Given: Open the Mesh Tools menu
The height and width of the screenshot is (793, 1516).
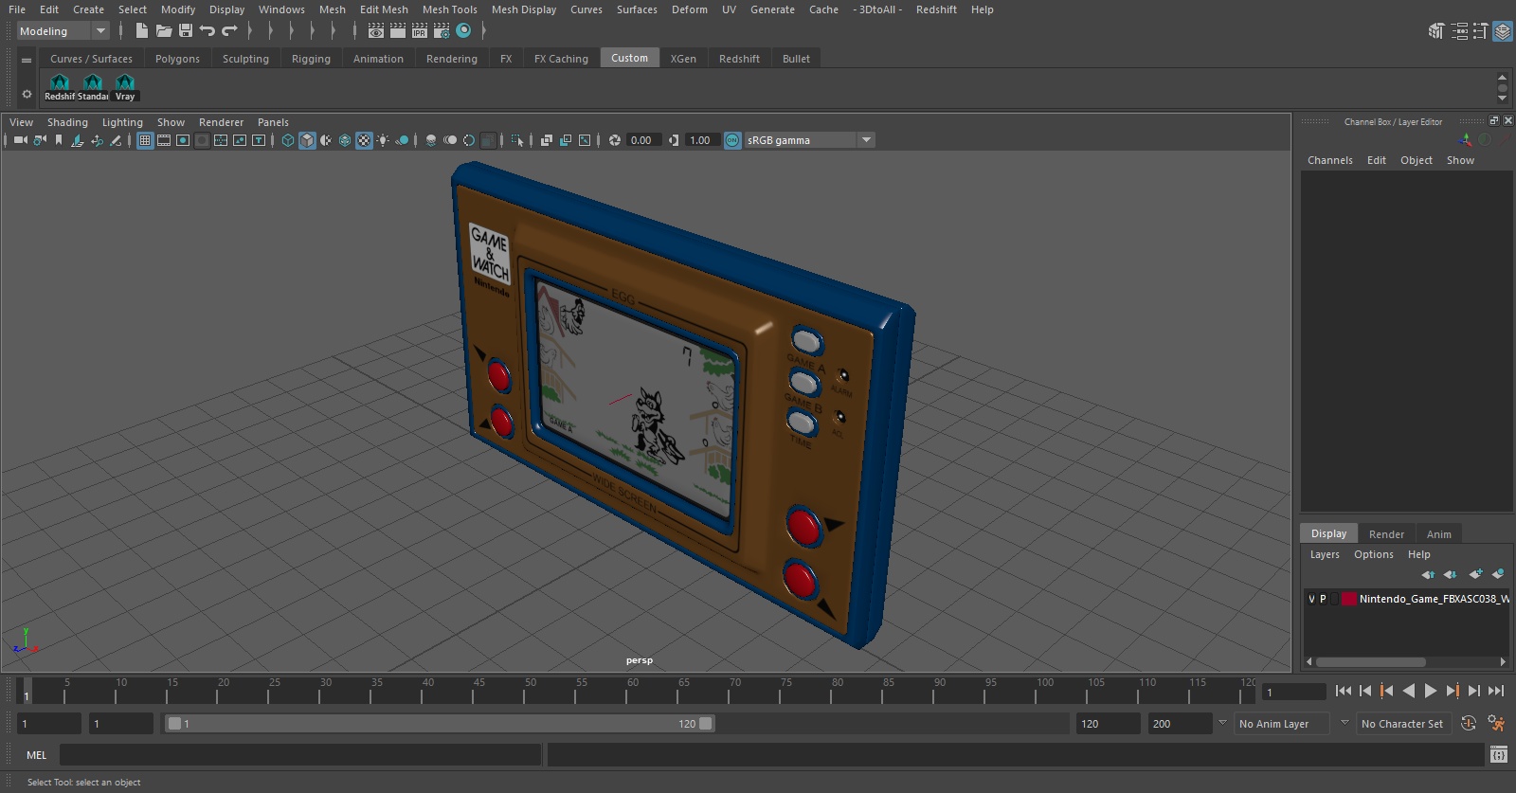Looking at the screenshot, I should point(449,9).
